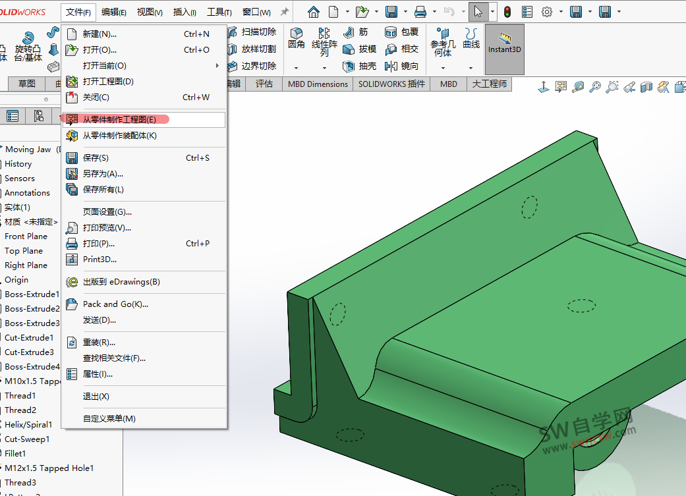The image size is (686, 496).
Task: Switch to the SOLIDWORKS 插件 tab
Action: (x=391, y=84)
